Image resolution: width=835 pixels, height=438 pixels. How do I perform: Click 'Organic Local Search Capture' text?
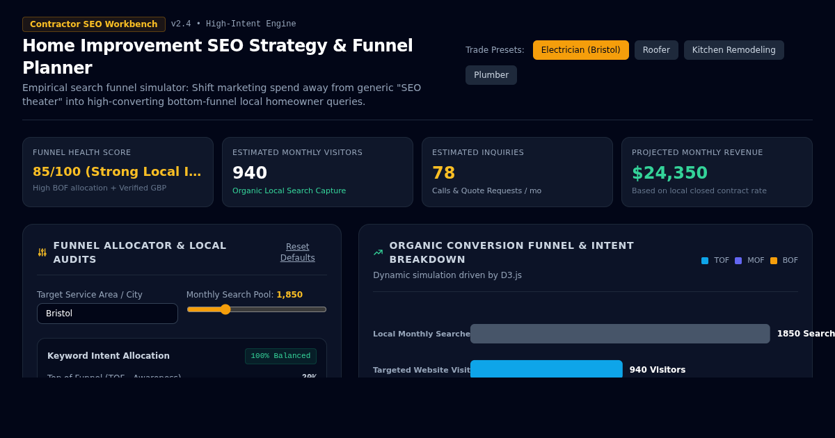coord(289,190)
